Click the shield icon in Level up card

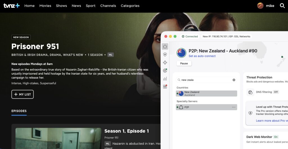pyautogui.click(x=250, y=113)
